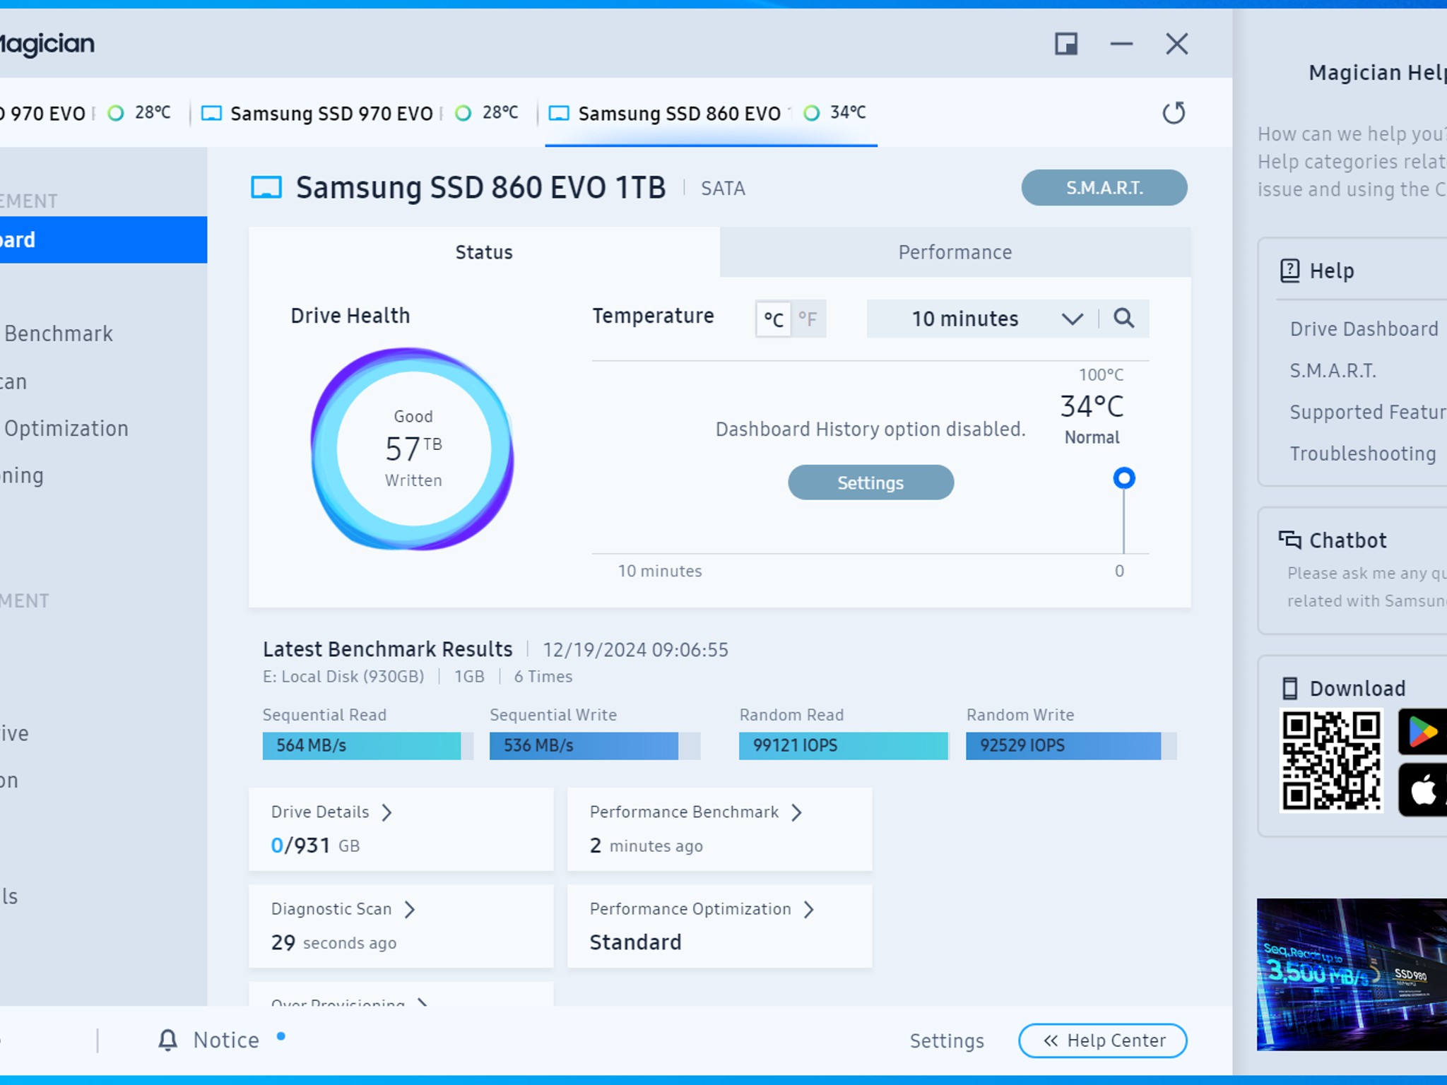Click the Random Read 99121 IOPS bar
Viewport: 1447px width, 1085px height.
[844, 746]
